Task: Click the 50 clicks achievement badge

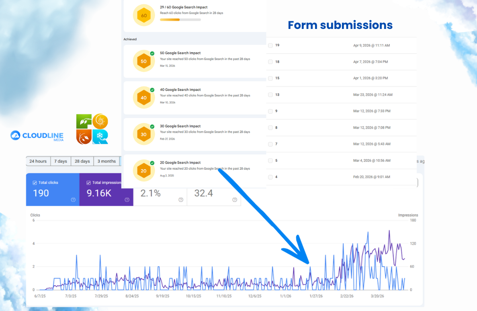Action: pyautogui.click(x=143, y=61)
